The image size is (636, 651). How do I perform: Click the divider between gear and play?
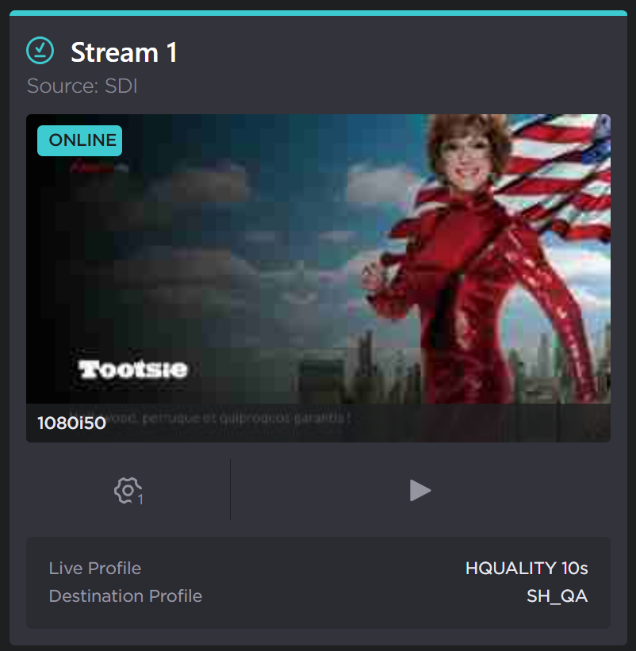pos(231,490)
